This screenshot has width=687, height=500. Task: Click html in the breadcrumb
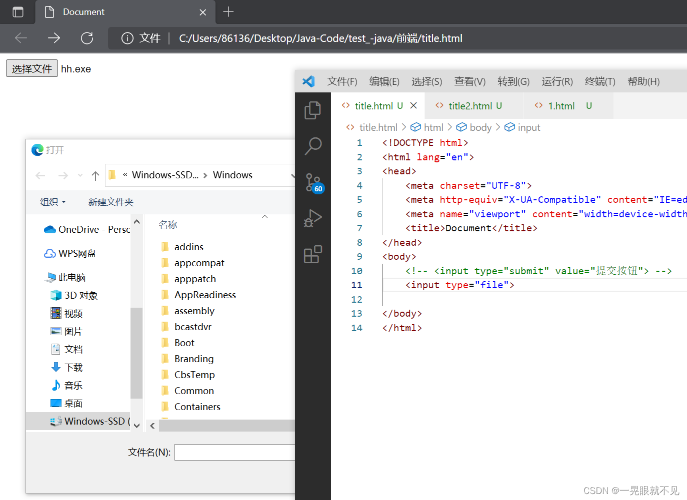tap(433, 127)
